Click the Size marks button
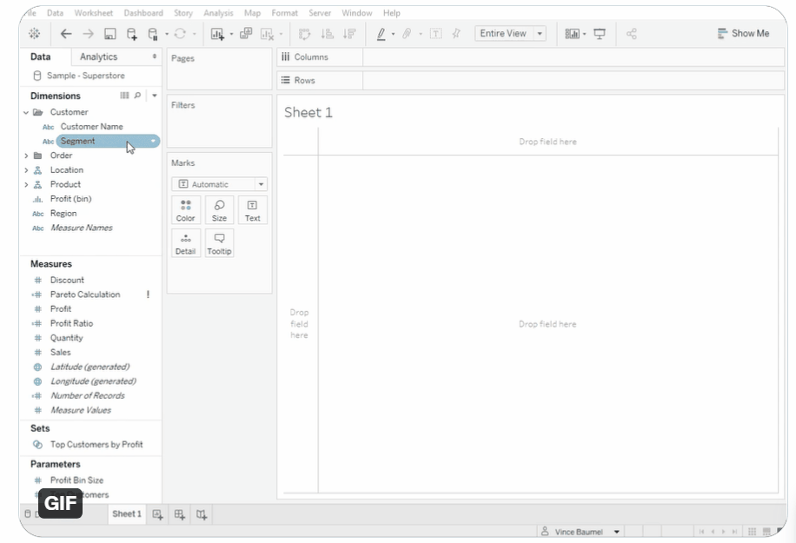796x543 pixels. [219, 210]
